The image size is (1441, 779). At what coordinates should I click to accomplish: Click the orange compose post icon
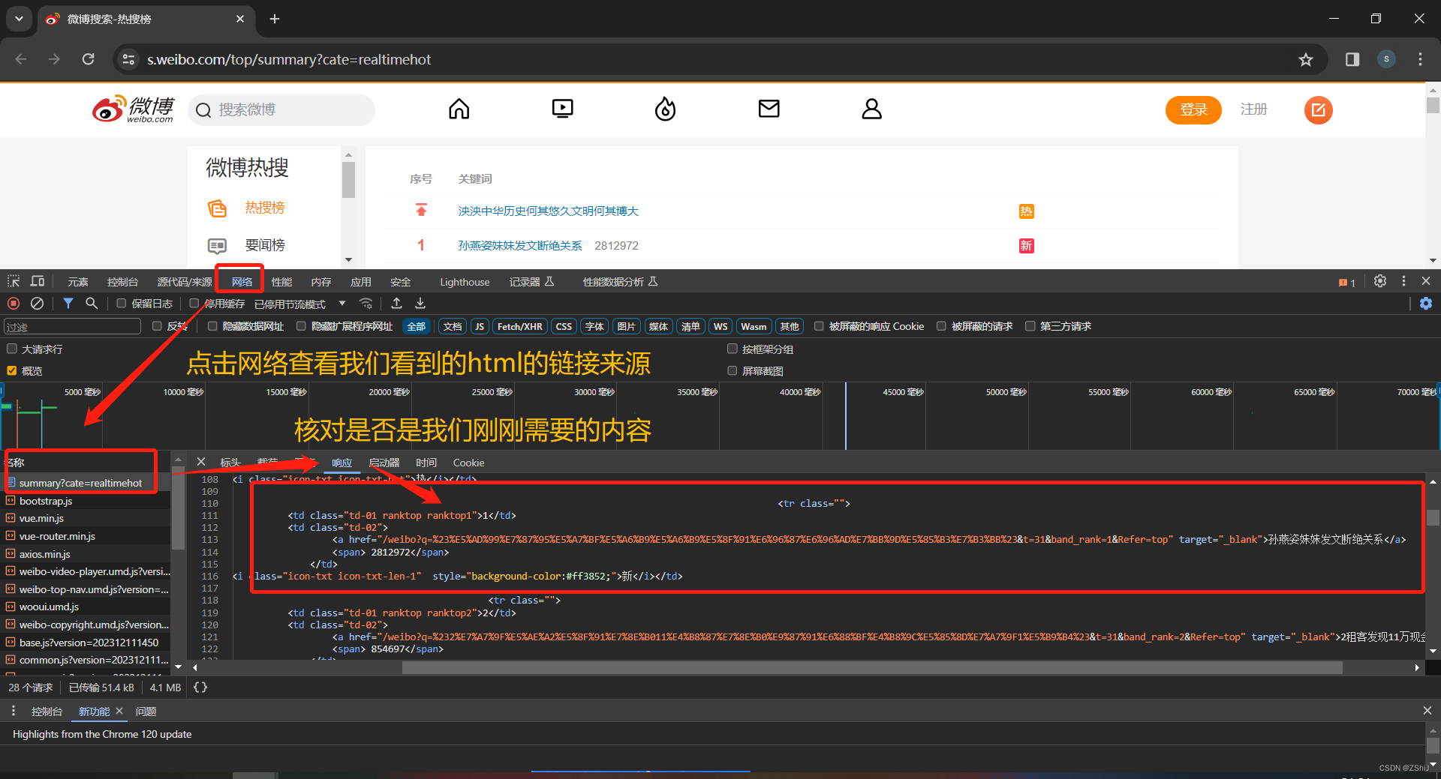pyautogui.click(x=1319, y=110)
